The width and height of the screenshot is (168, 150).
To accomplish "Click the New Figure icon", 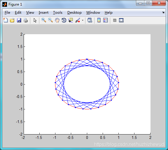I will 6,20.
